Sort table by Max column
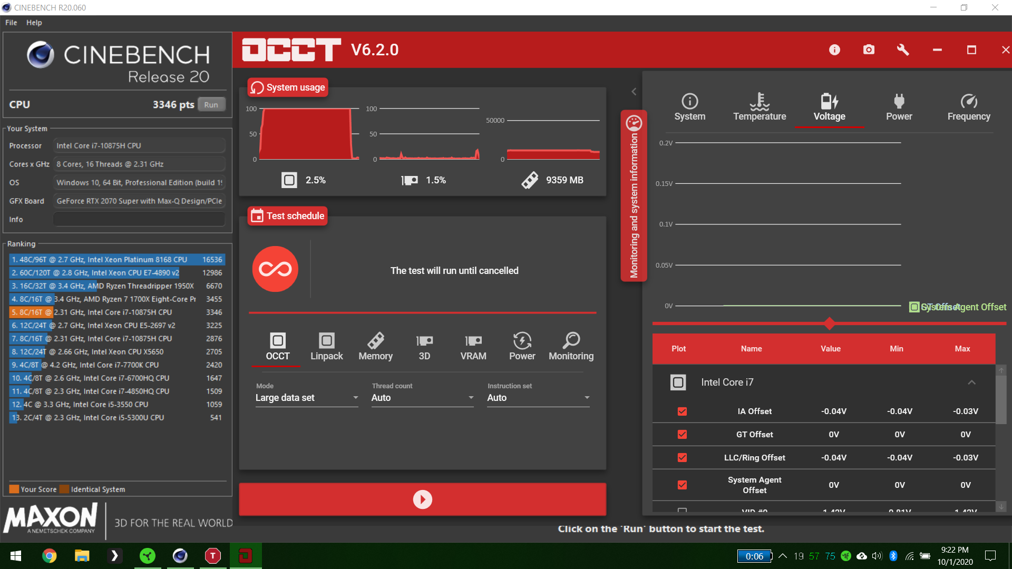The height and width of the screenshot is (569, 1012). coord(962,349)
